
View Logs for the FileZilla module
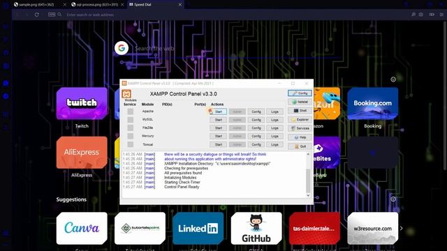274,128
